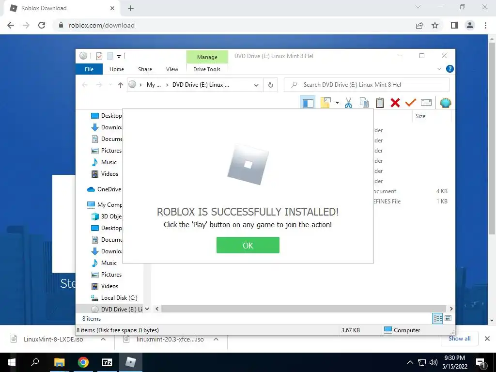Image resolution: width=496 pixels, height=372 pixels.
Task: Select My Computer in navigation pane
Action: click(x=105, y=205)
